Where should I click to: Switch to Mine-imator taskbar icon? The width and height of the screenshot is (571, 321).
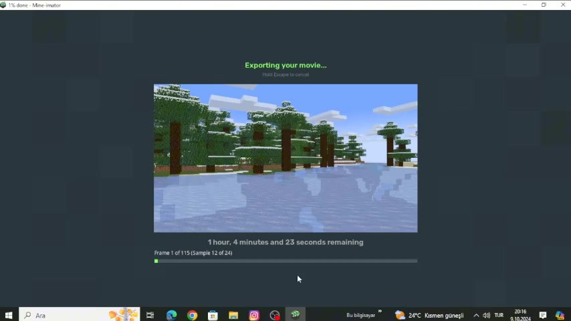point(296,315)
